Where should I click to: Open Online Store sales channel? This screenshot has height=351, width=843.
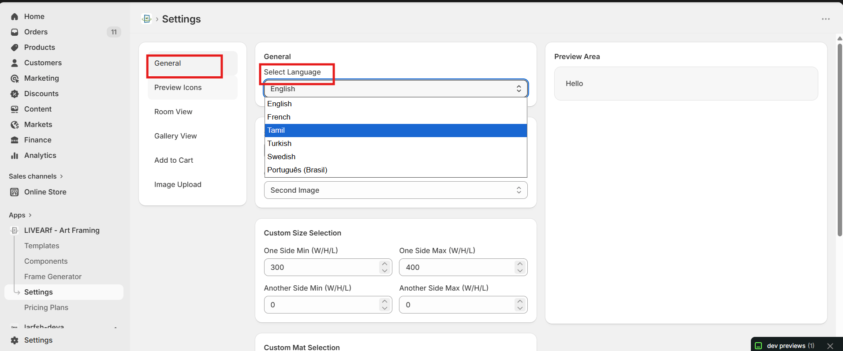coord(45,192)
